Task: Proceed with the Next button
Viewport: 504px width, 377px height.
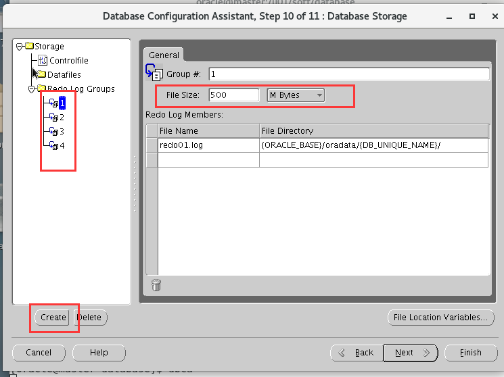Action: point(411,353)
